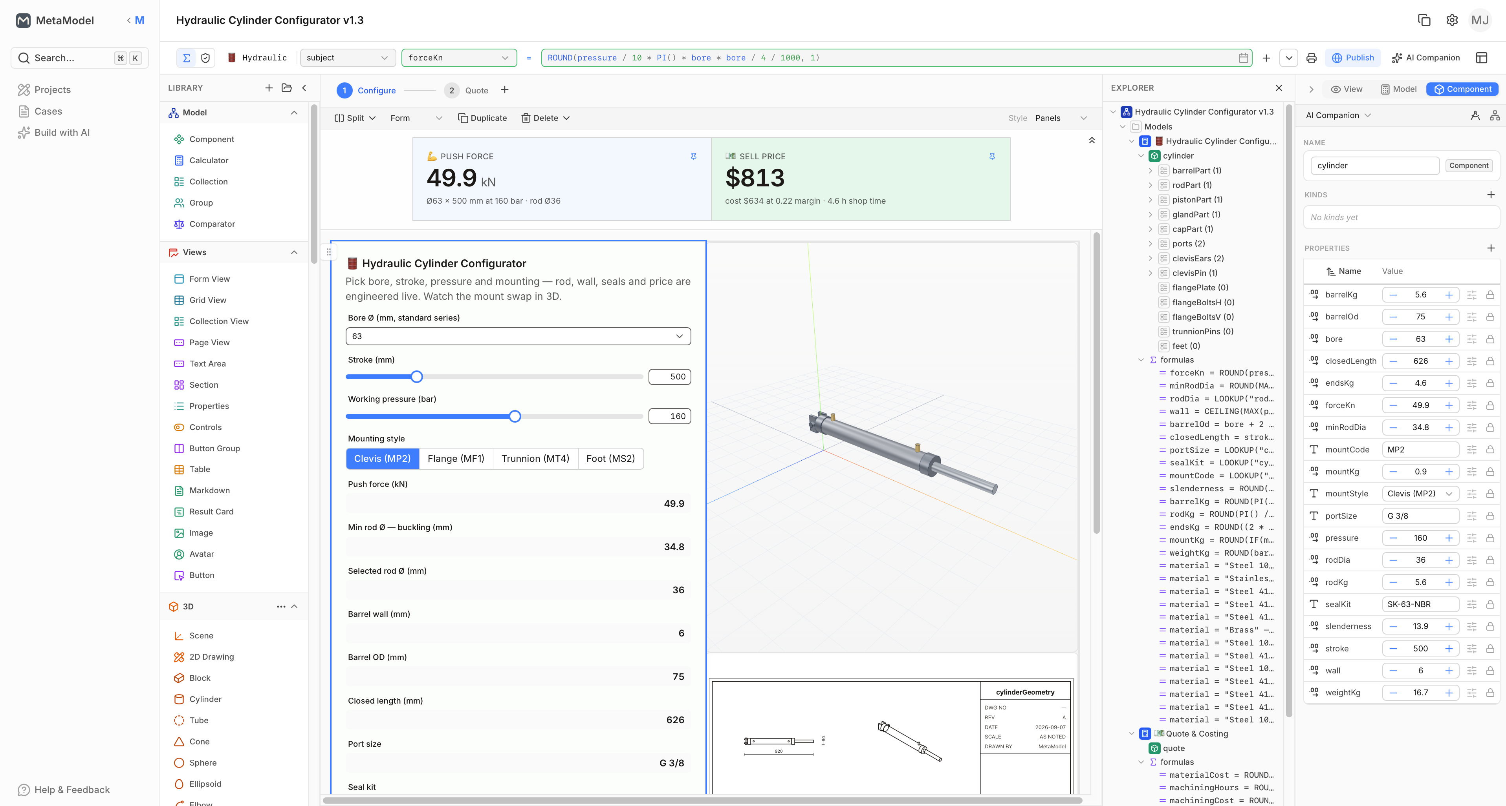Click the print icon
This screenshot has width=1506, height=806.
coord(1311,58)
